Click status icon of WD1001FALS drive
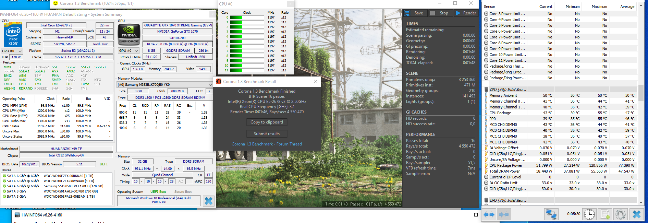The height and width of the screenshot is (223, 648). pos(4,196)
